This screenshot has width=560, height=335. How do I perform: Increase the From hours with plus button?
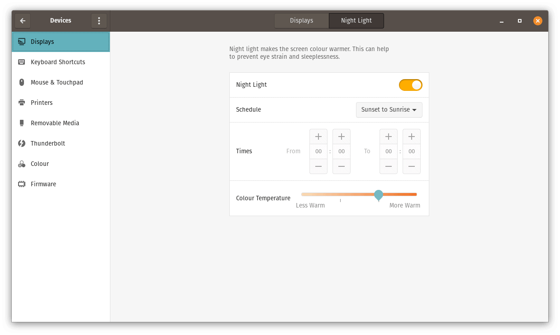[318, 137]
